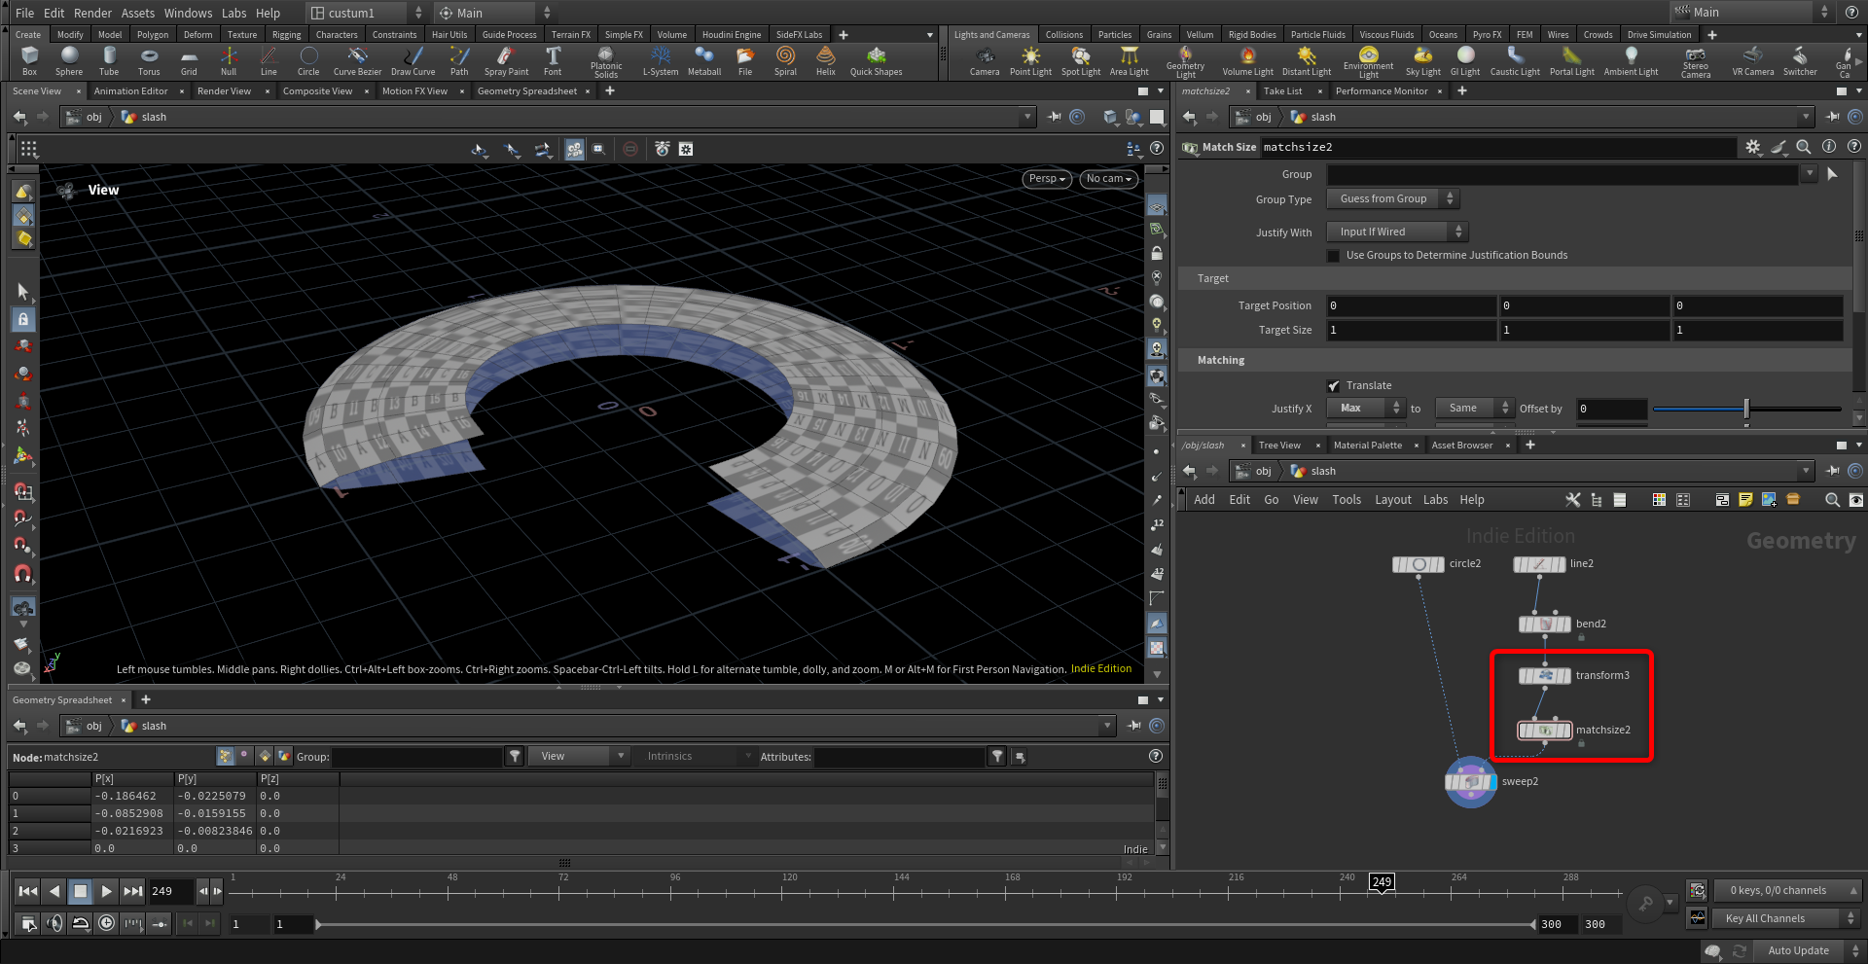The height and width of the screenshot is (964, 1868).
Task: Add a Camera from the shelf
Action: coord(985,60)
